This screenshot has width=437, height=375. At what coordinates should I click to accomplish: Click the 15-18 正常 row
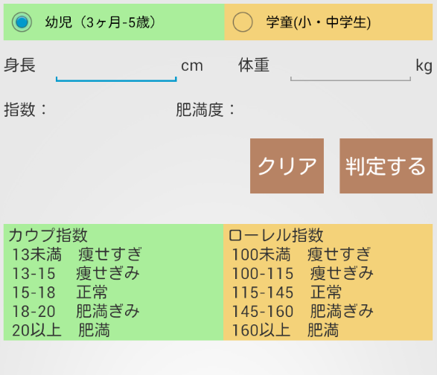[x=60, y=292]
